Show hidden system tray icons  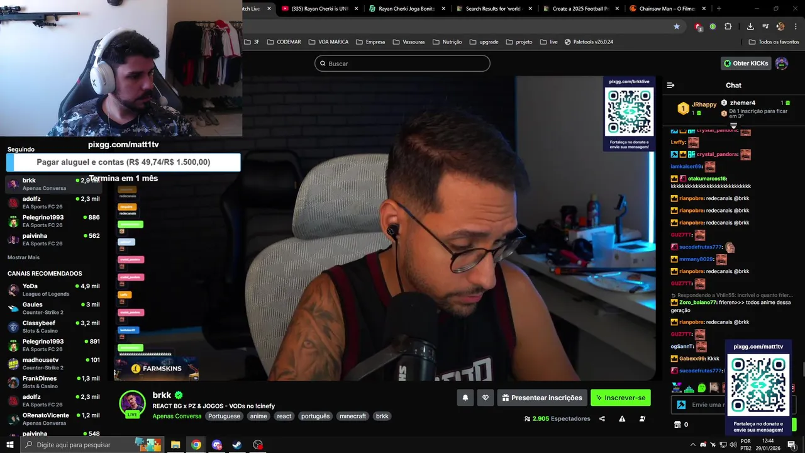(x=693, y=445)
